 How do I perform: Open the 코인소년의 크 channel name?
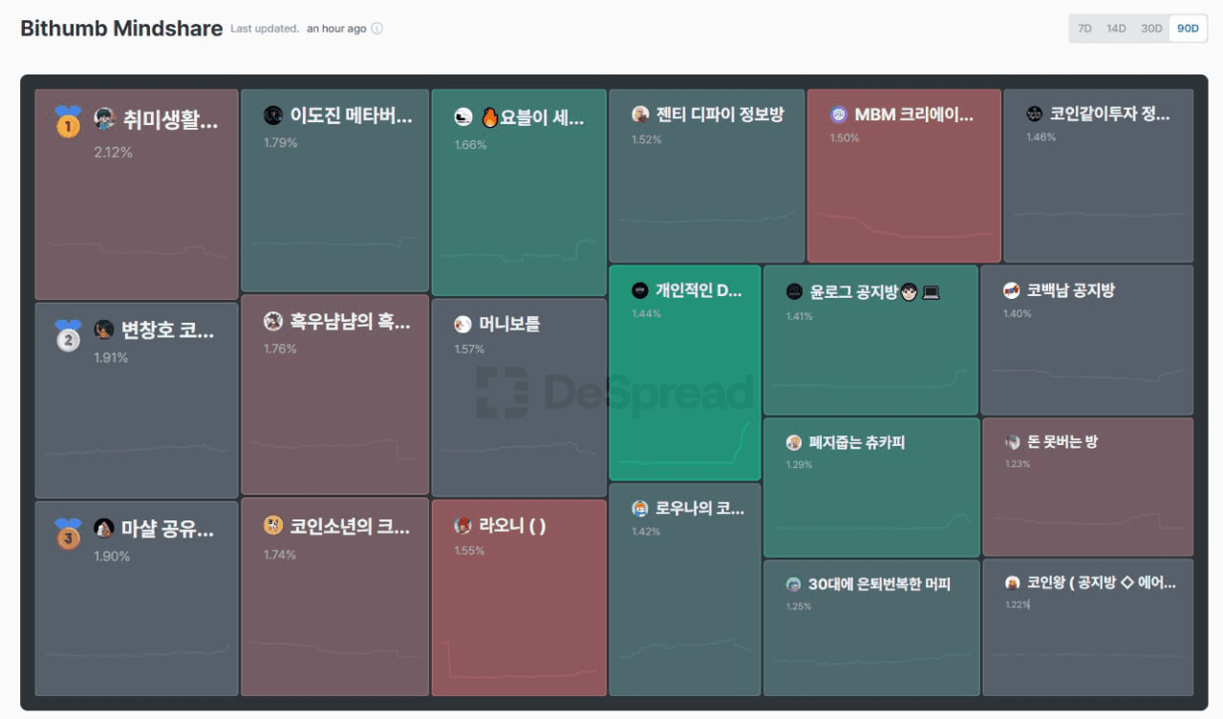coord(350,525)
